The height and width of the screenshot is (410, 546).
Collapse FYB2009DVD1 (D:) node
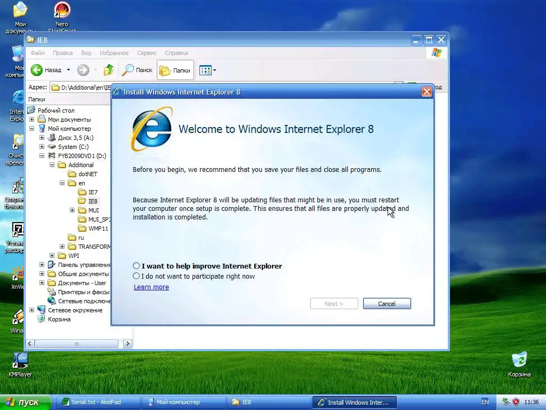click(x=42, y=156)
